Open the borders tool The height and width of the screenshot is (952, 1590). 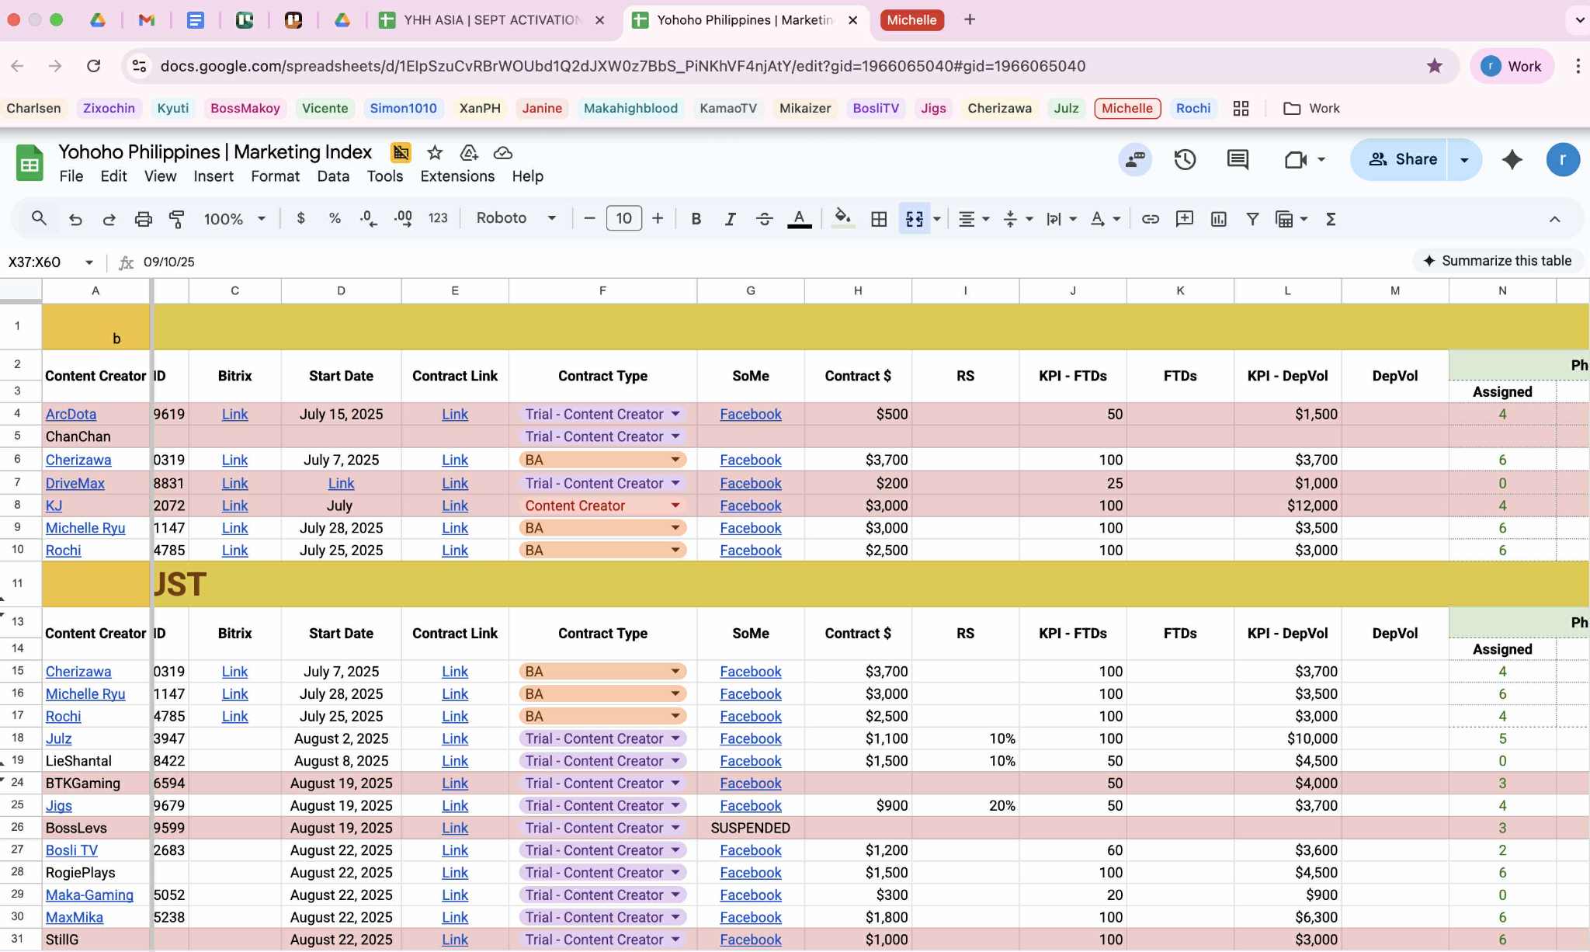pos(879,219)
